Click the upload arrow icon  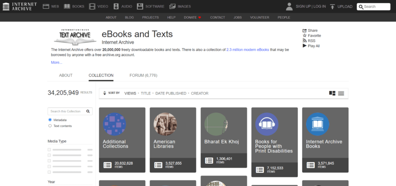[332, 7]
